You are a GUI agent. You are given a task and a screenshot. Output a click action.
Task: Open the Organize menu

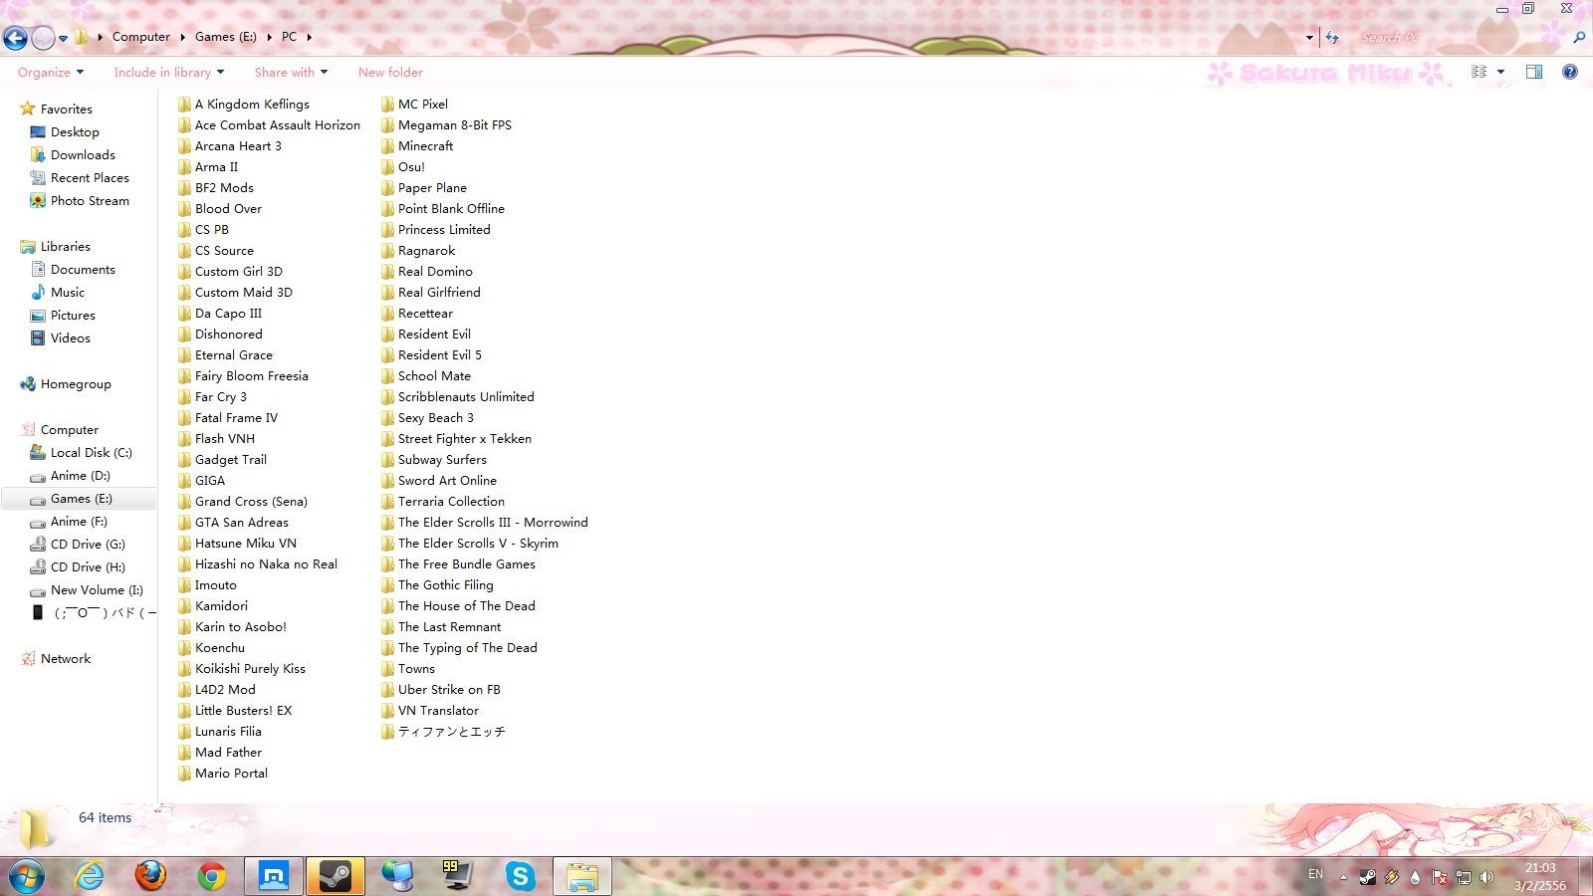pos(51,73)
